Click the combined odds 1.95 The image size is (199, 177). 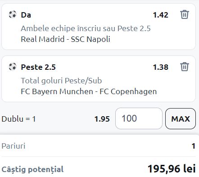102,119
